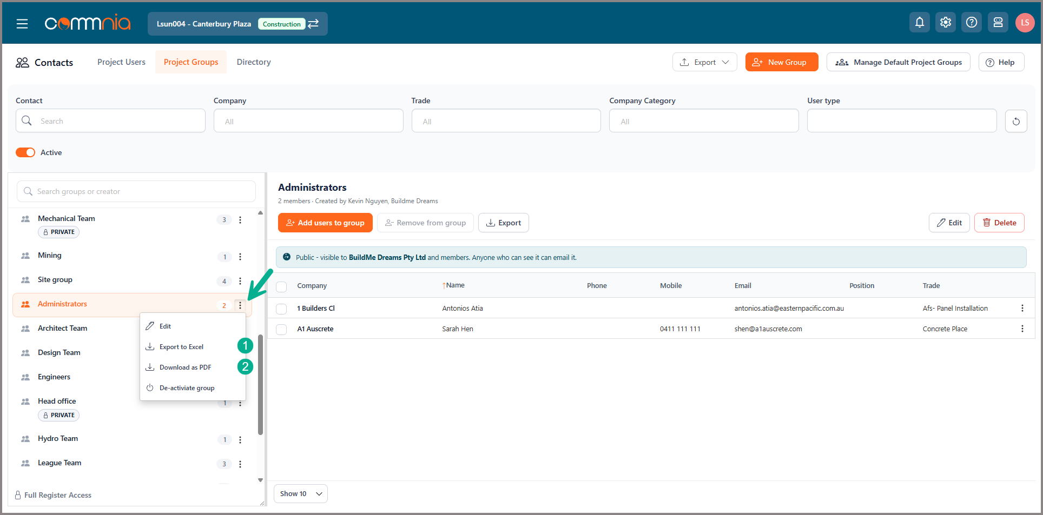1043x515 pixels.
Task: Switch to the Directory tab
Action: point(254,62)
